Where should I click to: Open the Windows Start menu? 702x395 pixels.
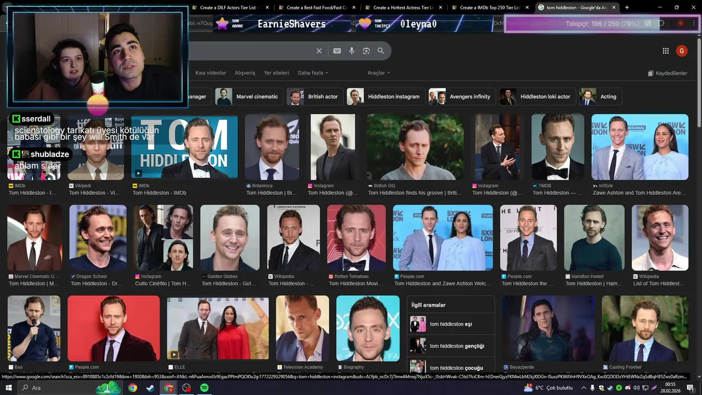9,388
